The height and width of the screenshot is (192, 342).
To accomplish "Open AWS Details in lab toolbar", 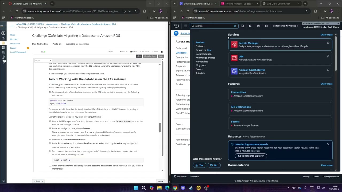I will (x=145, y=52).
